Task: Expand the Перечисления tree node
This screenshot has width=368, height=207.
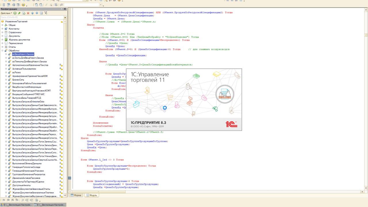Action: pos(2,43)
